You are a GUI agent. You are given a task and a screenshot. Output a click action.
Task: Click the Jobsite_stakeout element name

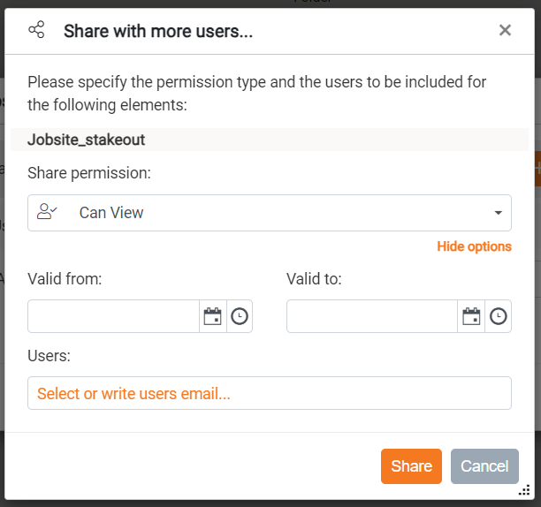pyautogui.click(x=86, y=140)
